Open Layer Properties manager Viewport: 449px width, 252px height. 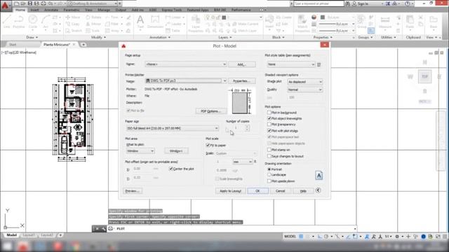coord(196,23)
